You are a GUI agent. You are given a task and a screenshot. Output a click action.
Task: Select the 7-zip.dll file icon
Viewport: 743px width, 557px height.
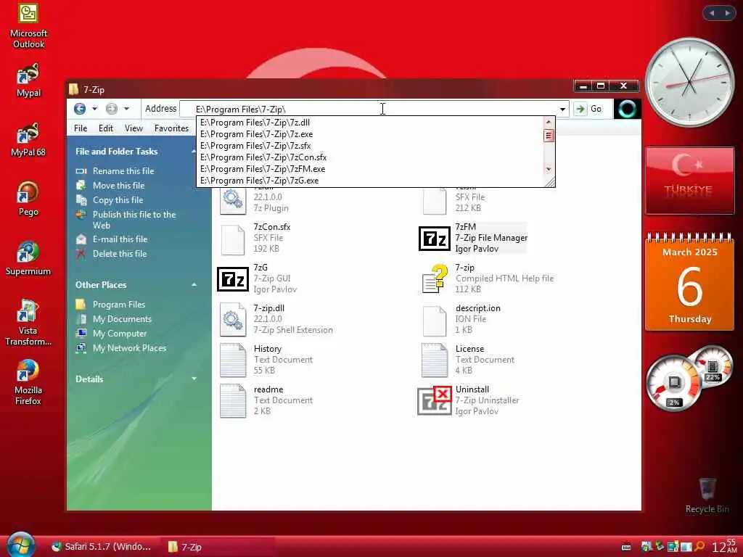click(233, 320)
